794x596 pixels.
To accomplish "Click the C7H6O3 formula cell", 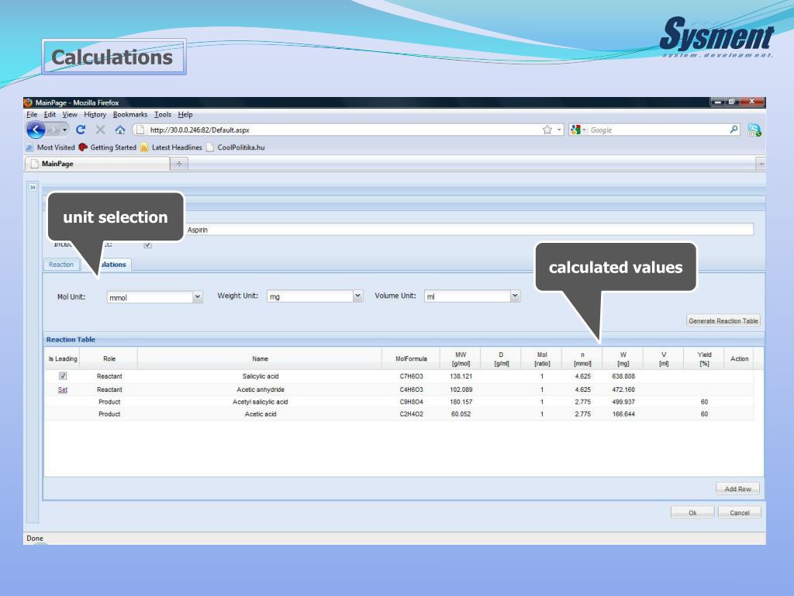I will coord(411,376).
